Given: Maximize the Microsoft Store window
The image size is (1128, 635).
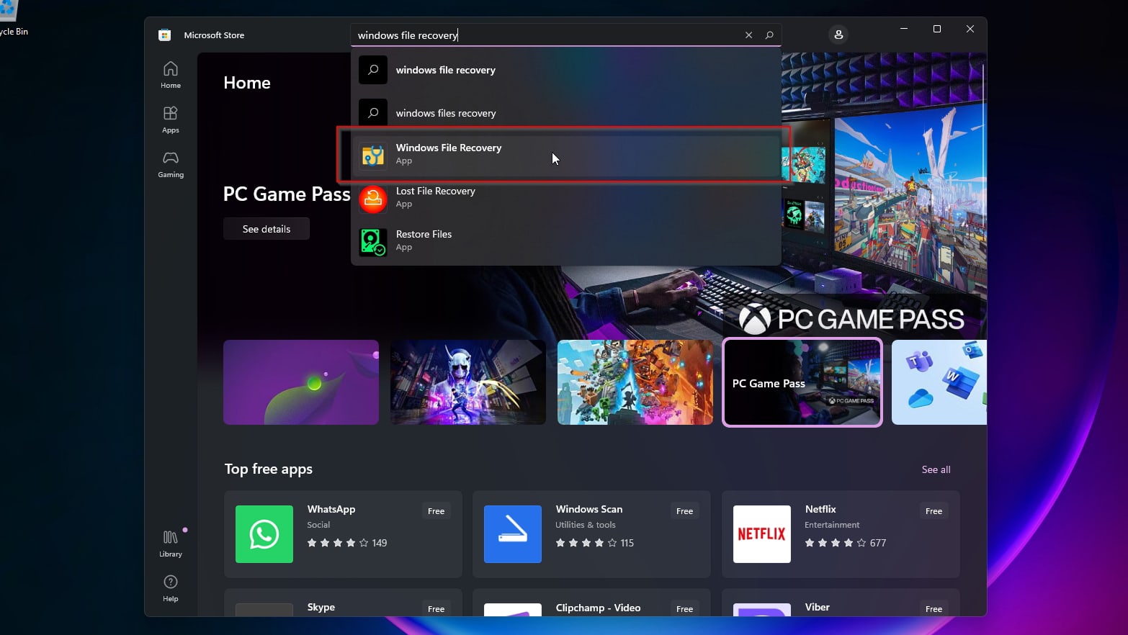Looking at the screenshot, I should (x=937, y=29).
